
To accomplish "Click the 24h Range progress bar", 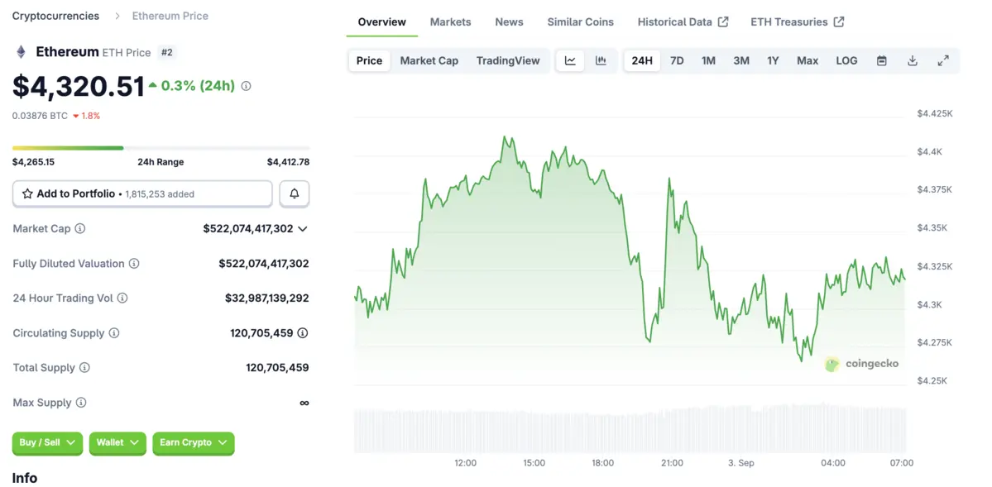I will click(161, 148).
